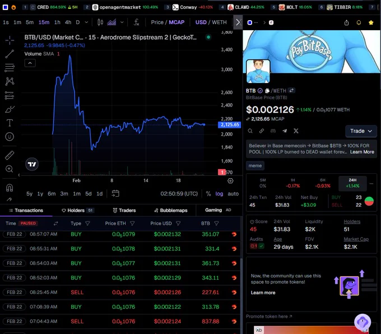The width and height of the screenshot is (381, 334).
Task: Select the Text annotation tool
Action: click(10, 123)
